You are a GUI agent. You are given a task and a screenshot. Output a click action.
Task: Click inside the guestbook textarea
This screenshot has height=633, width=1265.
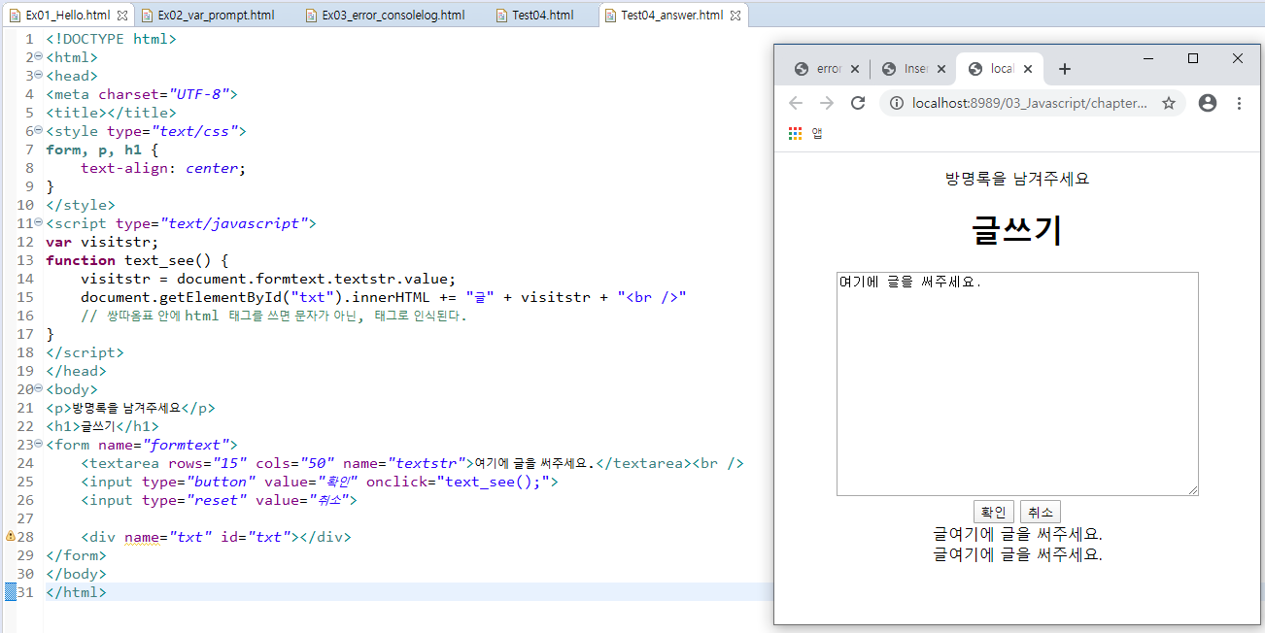coord(1017,383)
